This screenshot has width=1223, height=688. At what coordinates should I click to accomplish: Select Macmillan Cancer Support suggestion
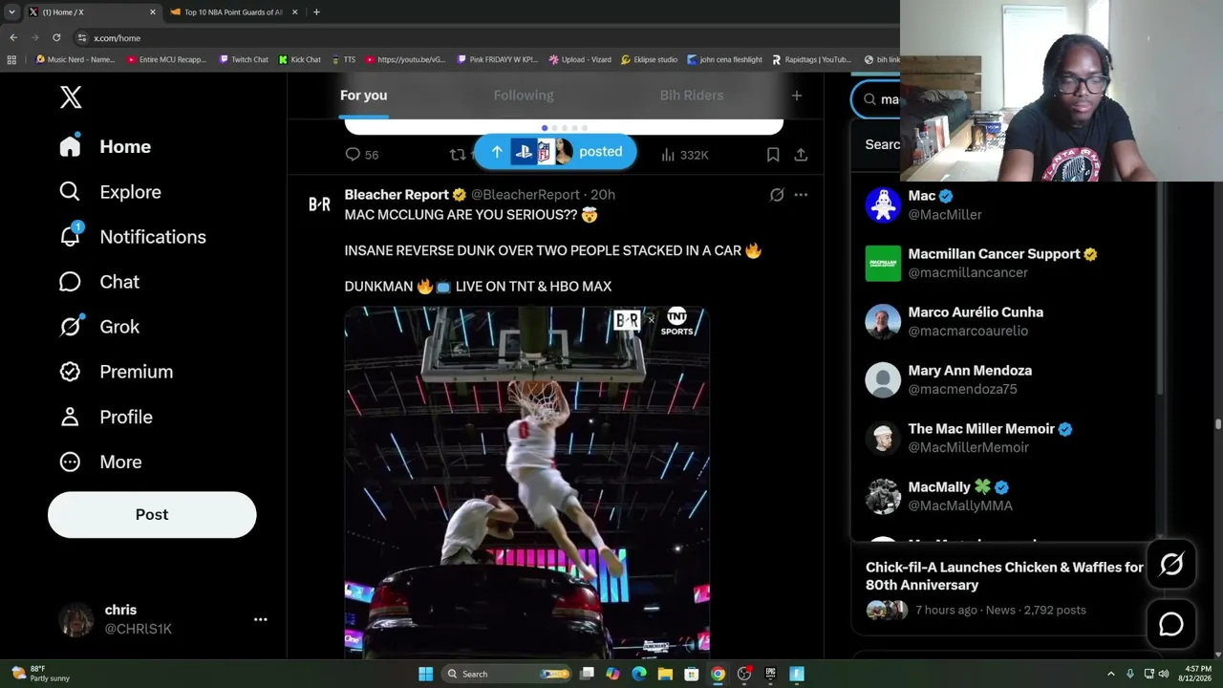1003,264
